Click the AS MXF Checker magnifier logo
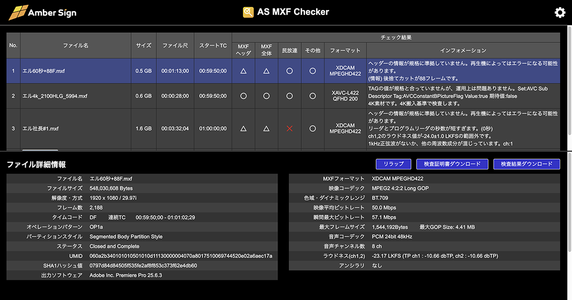This screenshot has width=572, height=300. 248,12
